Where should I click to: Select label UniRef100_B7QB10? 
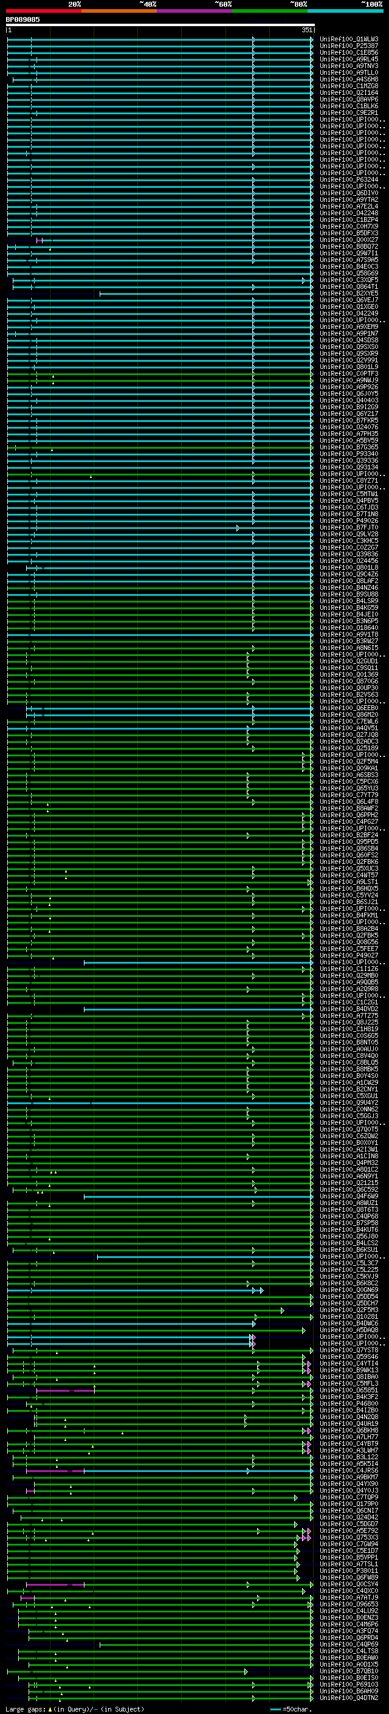349,1671
